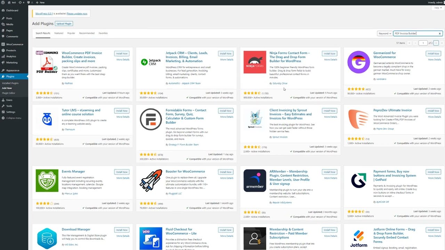Screen dimensions: 445x250
Task: Switch to the Recommended tab
Action: pos(87,33)
